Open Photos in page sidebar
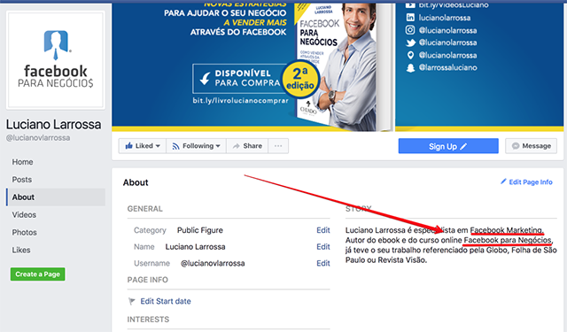The height and width of the screenshot is (332, 567). pyautogui.click(x=24, y=232)
